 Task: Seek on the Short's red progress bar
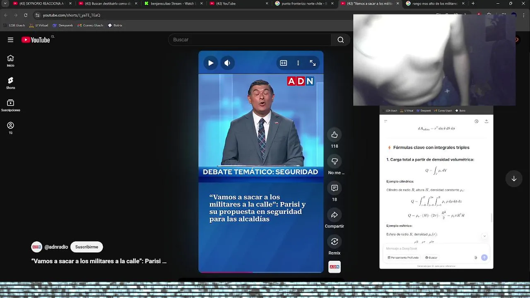coord(261,272)
